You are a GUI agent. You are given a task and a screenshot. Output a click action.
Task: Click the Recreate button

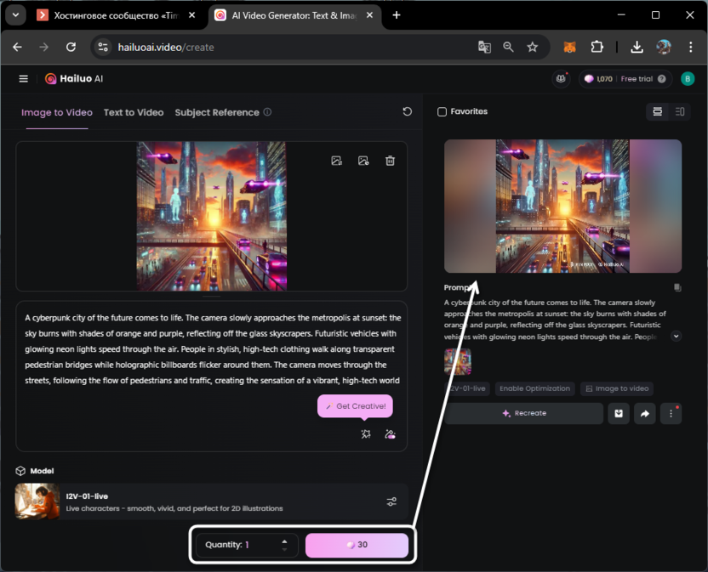point(523,414)
